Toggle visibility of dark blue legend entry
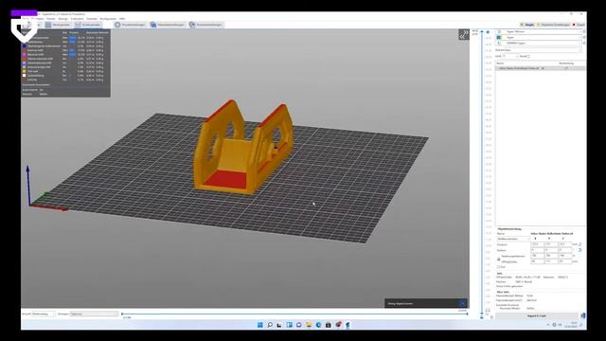 25,46
